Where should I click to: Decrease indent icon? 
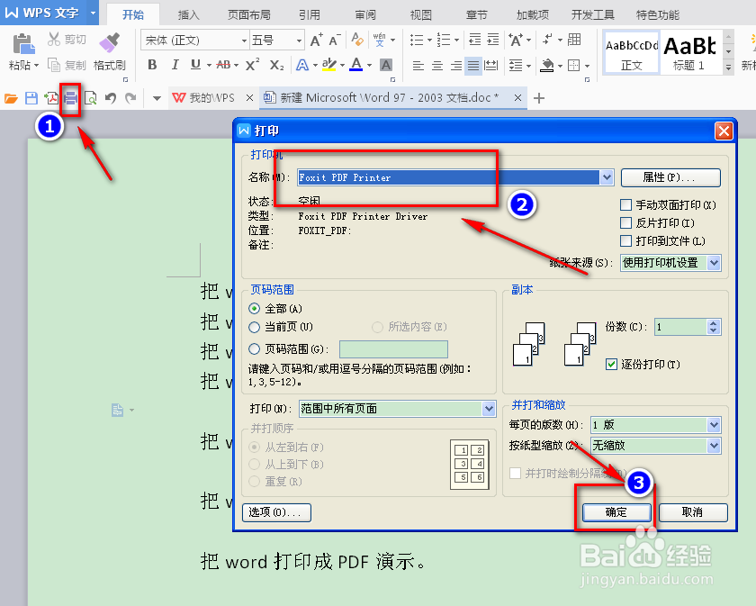click(x=475, y=40)
